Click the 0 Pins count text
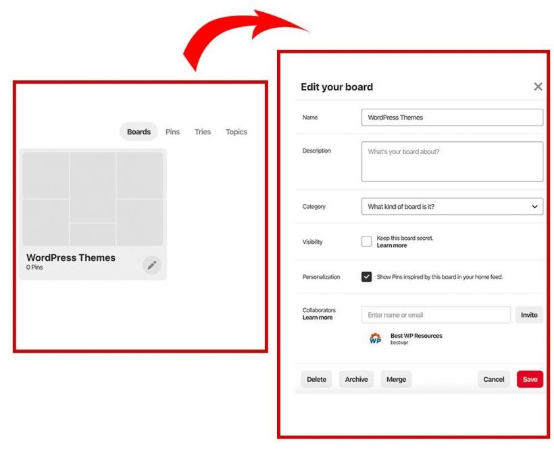This screenshot has height=450, width=554. click(34, 268)
